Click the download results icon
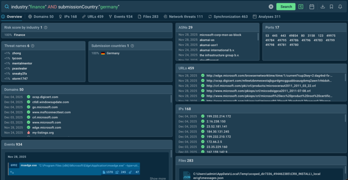Screen dimensions: 348x180 pos(323,7)
